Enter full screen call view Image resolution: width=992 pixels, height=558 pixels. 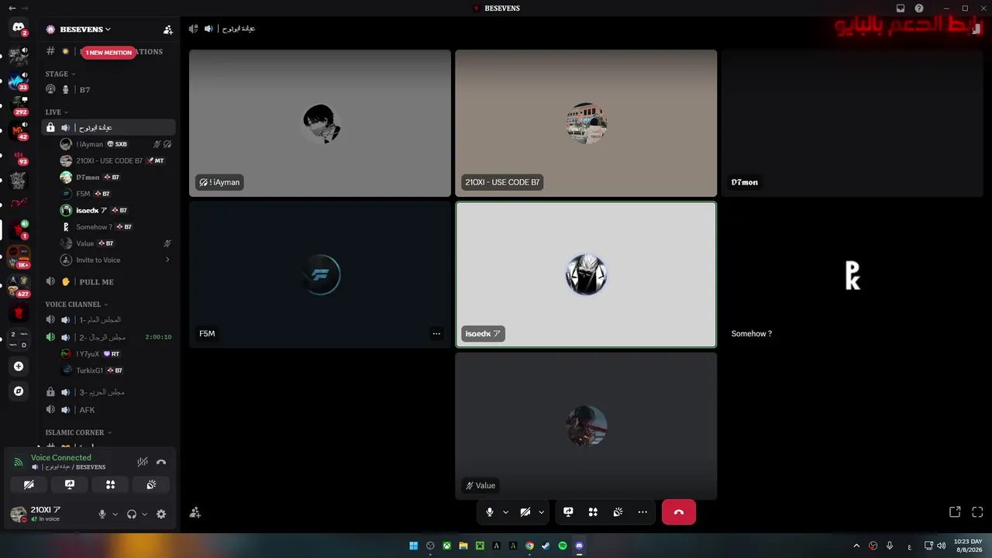click(977, 512)
